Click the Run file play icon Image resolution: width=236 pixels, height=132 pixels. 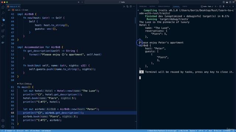[x=124, y=7]
